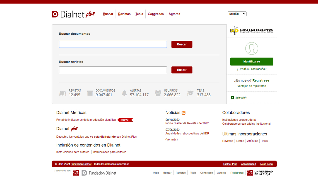The image size is (318, 186).
Task: Click the green Identificarse button
Action: [252, 62]
